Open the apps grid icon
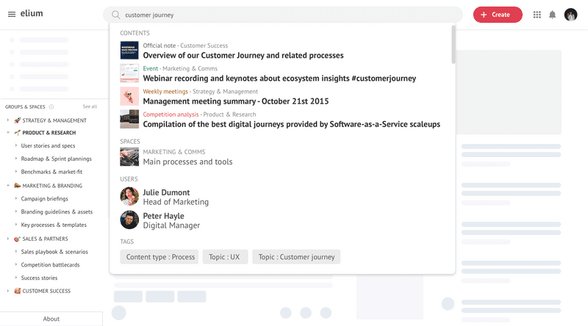Viewport: 588px width, 326px height. point(537,15)
